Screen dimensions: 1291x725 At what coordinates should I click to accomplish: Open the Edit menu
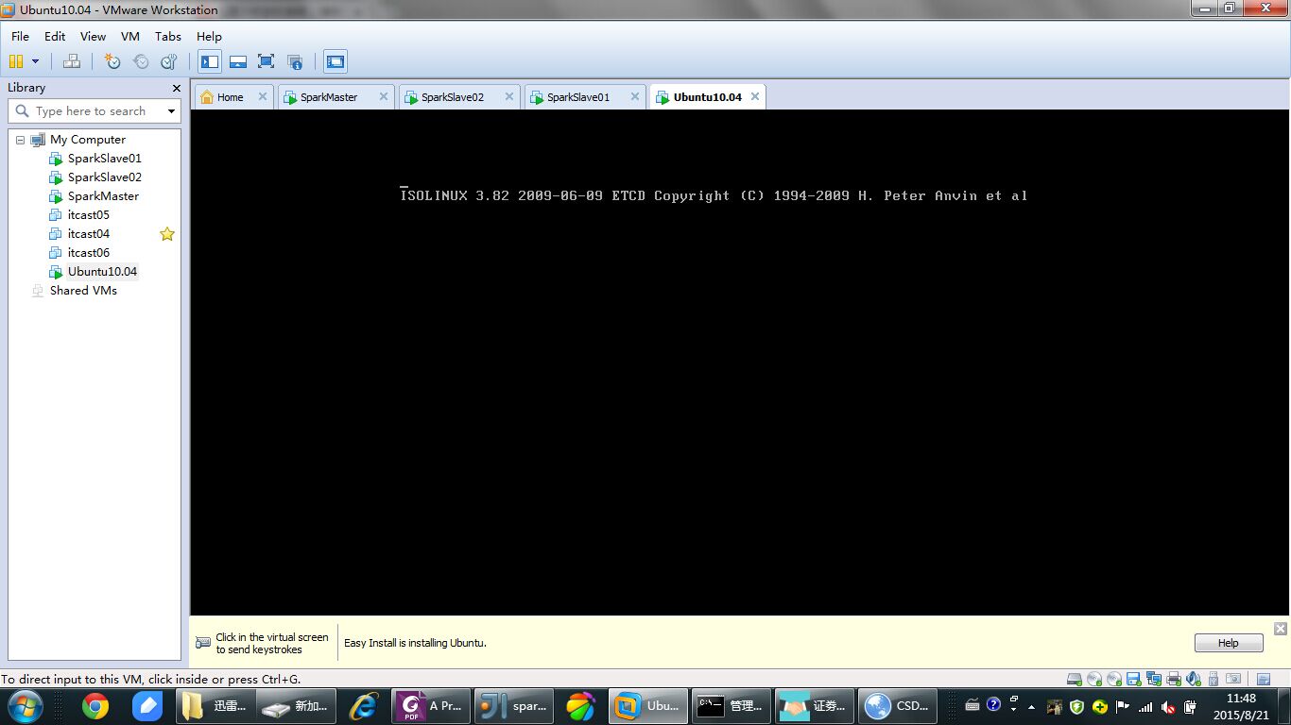55,36
